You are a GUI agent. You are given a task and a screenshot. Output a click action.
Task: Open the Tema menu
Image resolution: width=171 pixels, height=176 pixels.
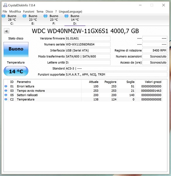point(40,11)
